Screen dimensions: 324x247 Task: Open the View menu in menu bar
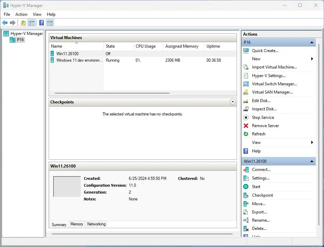[x=37, y=14]
